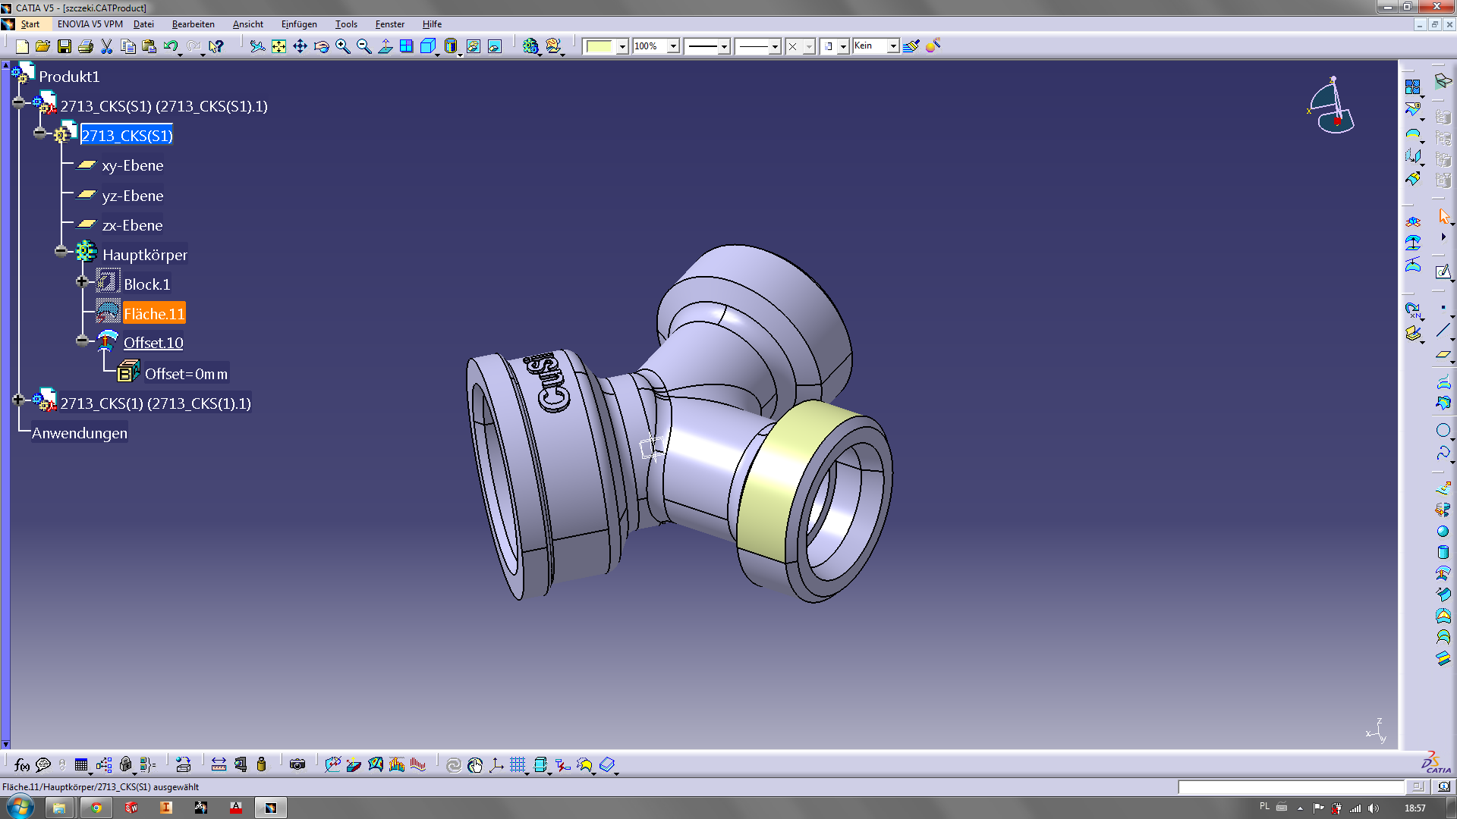This screenshot has width=1457, height=819.
Task: Open SolidWorks from the taskbar
Action: pyautogui.click(x=131, y=808)
